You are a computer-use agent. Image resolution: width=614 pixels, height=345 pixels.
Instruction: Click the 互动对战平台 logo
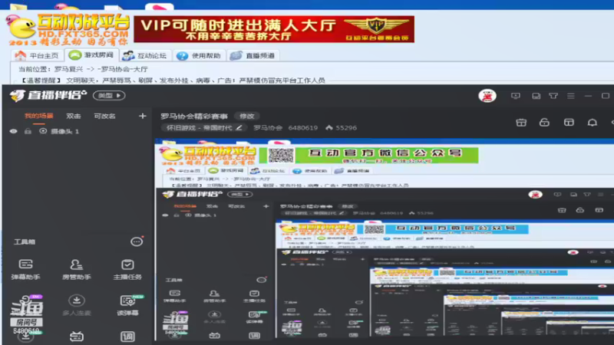68,29
